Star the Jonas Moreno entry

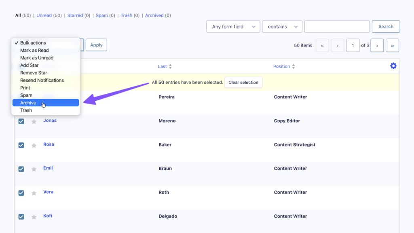pos(34,121)
